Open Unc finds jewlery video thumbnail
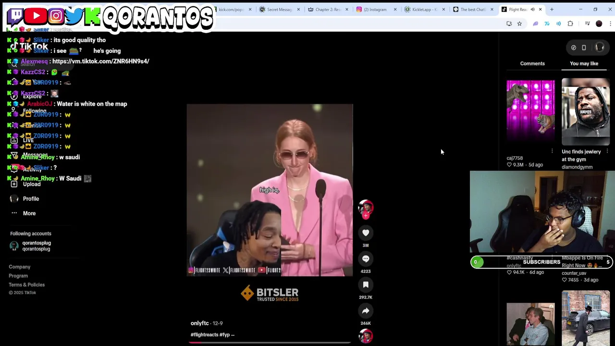This screenshot has width=615, height=346. click(x=585, y=112)
